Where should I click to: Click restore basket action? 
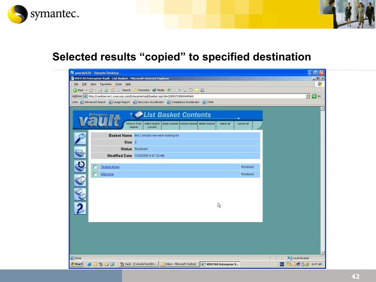click(188, 124)
